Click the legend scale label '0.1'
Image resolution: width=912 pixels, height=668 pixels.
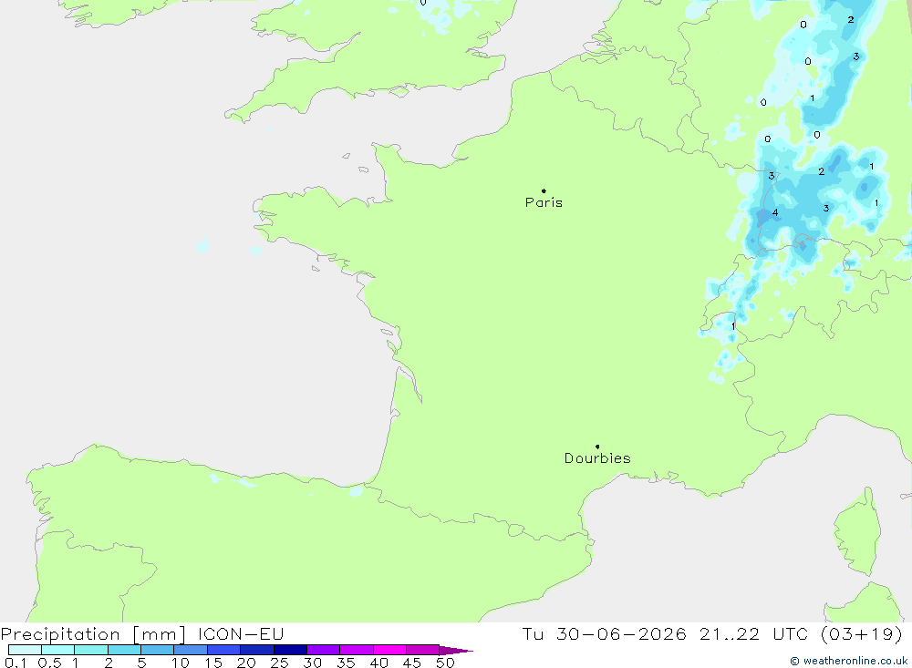click(x=16, y=663)
